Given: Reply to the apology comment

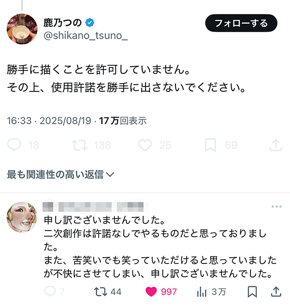Looking at the screenshot, I should click(x=50, y=292).
